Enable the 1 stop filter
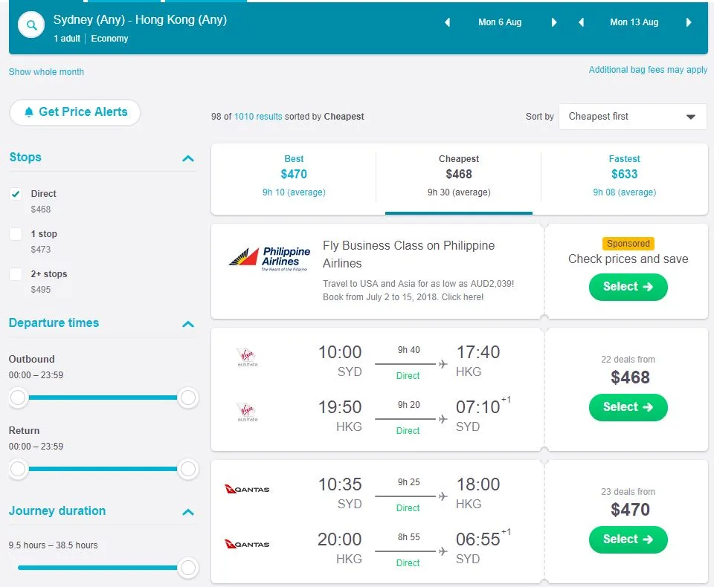714x587 pixels. point(16,234)
